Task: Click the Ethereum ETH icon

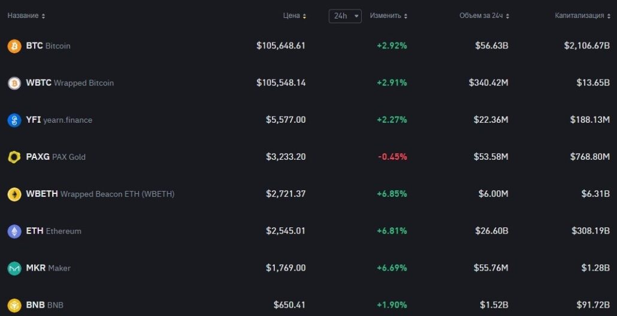Action: tap(14, 232)
